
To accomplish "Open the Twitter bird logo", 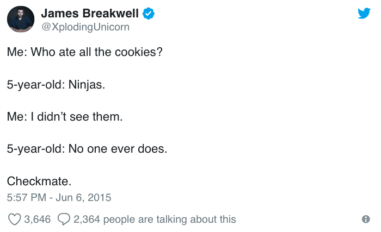I will pyautogui.click(x=364, y=13).
